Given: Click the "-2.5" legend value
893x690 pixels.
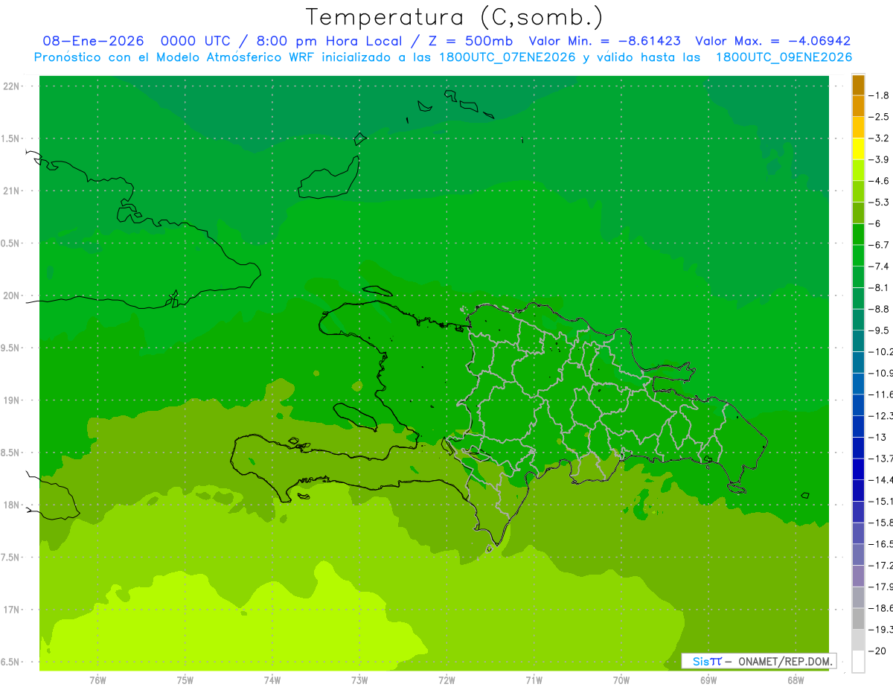Looking at the screenshot, I should pos(880,117).
